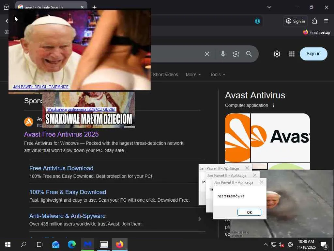The width and height of the screenshot is (334, 251).
Task: Open the notification center icon
Action: click(324, 244)
